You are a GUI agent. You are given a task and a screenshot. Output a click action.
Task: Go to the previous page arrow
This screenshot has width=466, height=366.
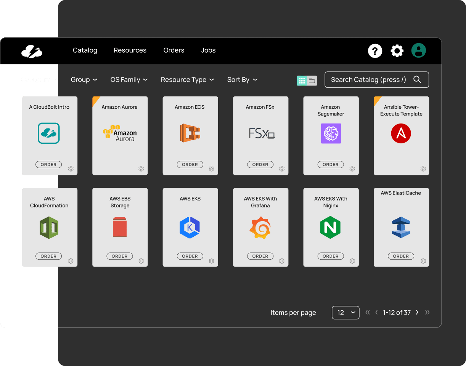[x=377, y=312]
